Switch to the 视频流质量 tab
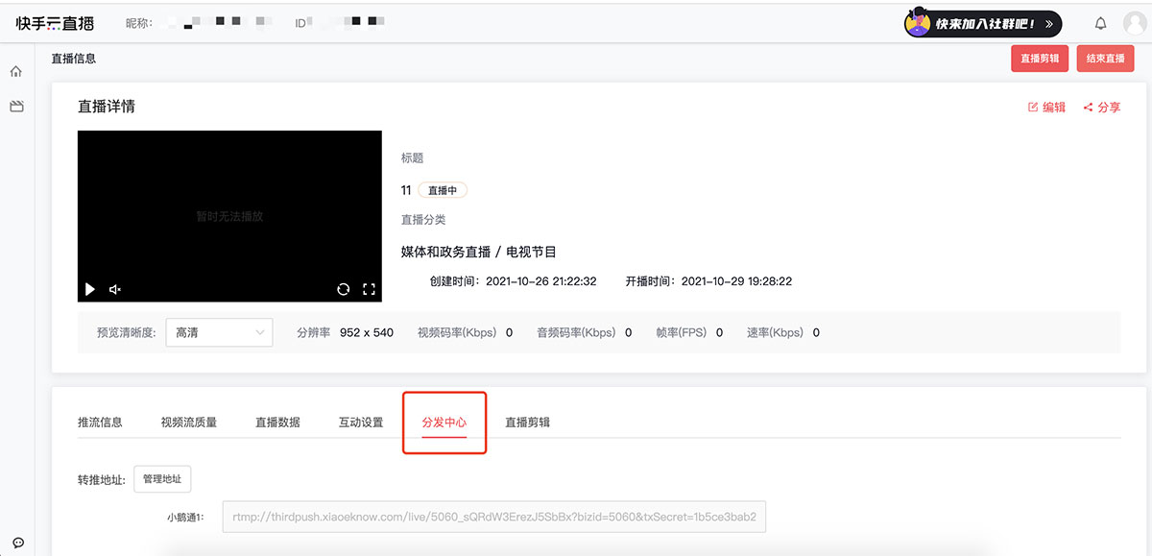1152x556 pixels. click(188, 423)
